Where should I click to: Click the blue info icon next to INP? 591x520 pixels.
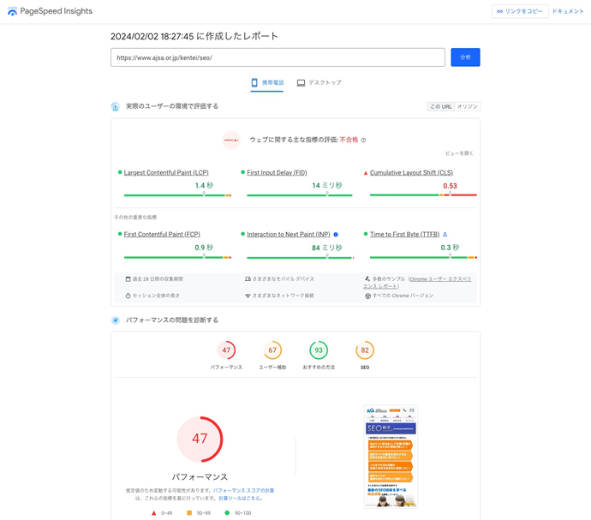click(x=336, y=234)
